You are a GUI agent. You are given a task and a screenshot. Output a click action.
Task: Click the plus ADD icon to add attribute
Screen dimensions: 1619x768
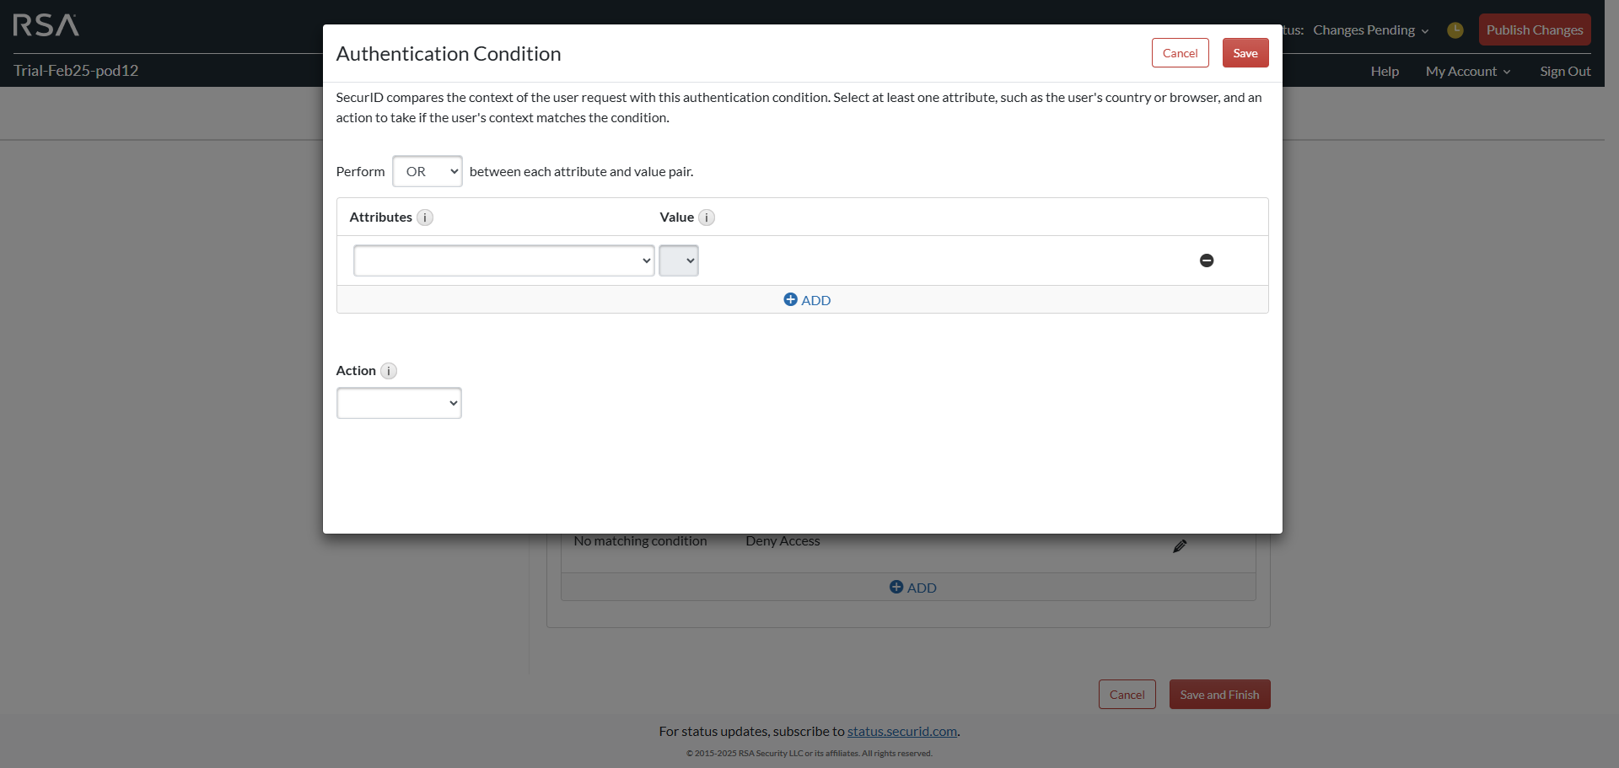click(791, 299)
